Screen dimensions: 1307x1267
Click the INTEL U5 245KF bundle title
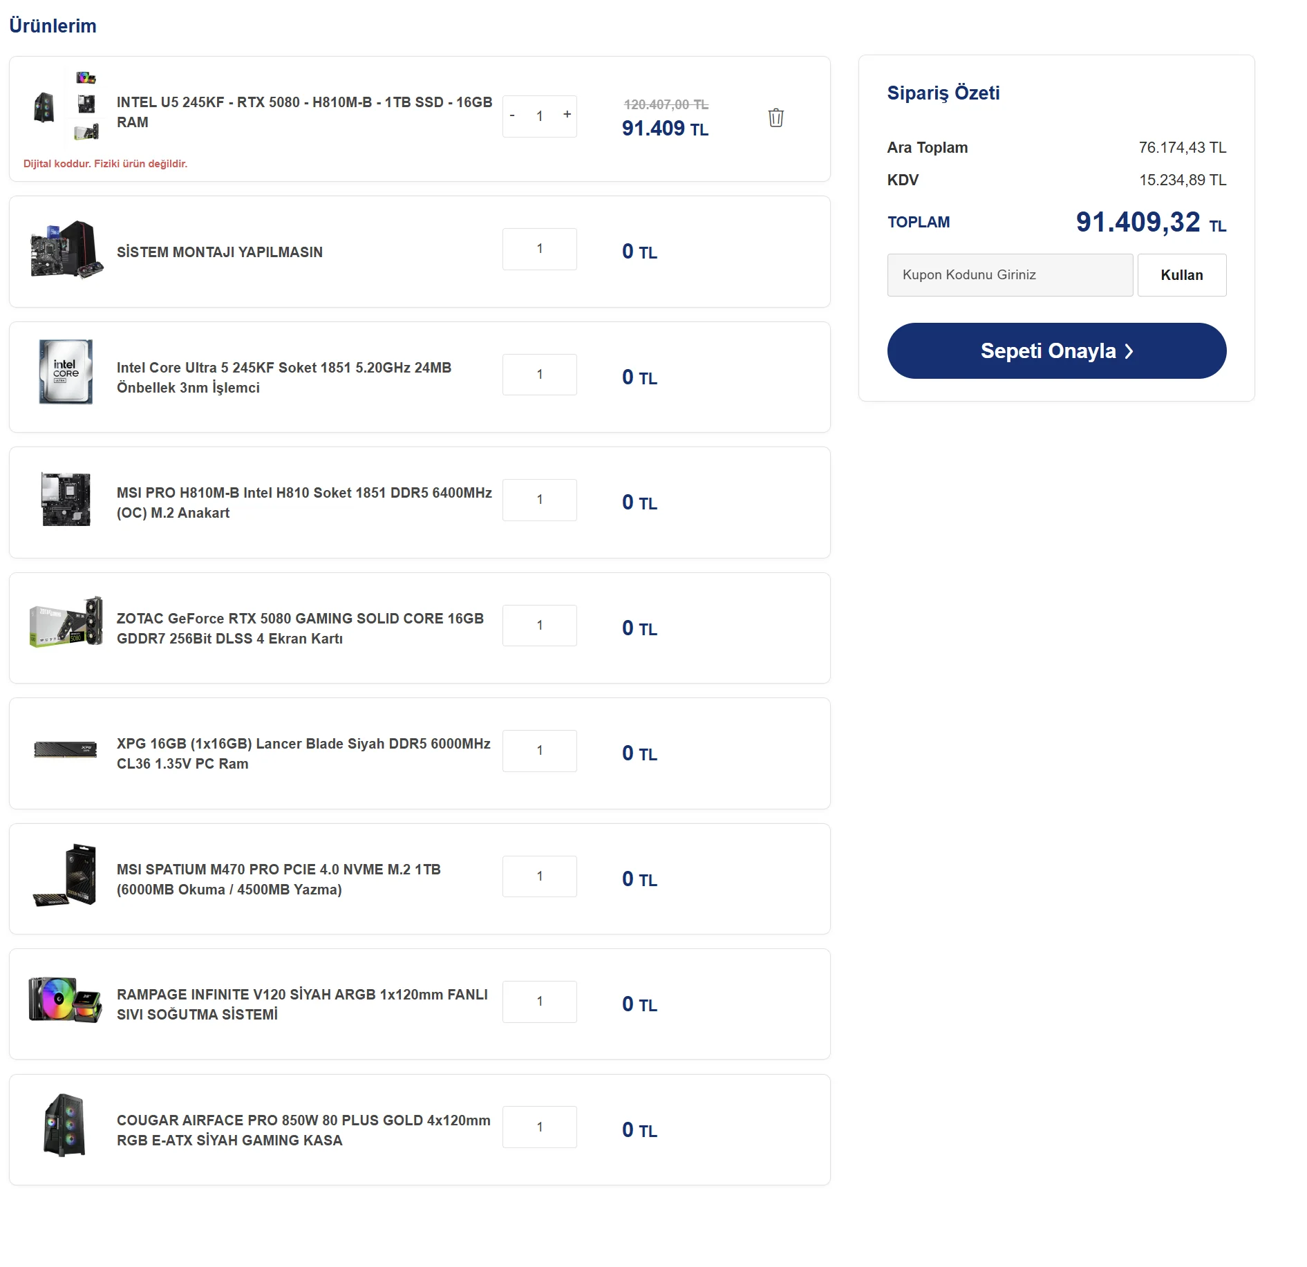[x=304, y=112]
